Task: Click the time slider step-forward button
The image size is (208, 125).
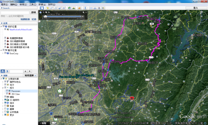Action: point(83,16)
